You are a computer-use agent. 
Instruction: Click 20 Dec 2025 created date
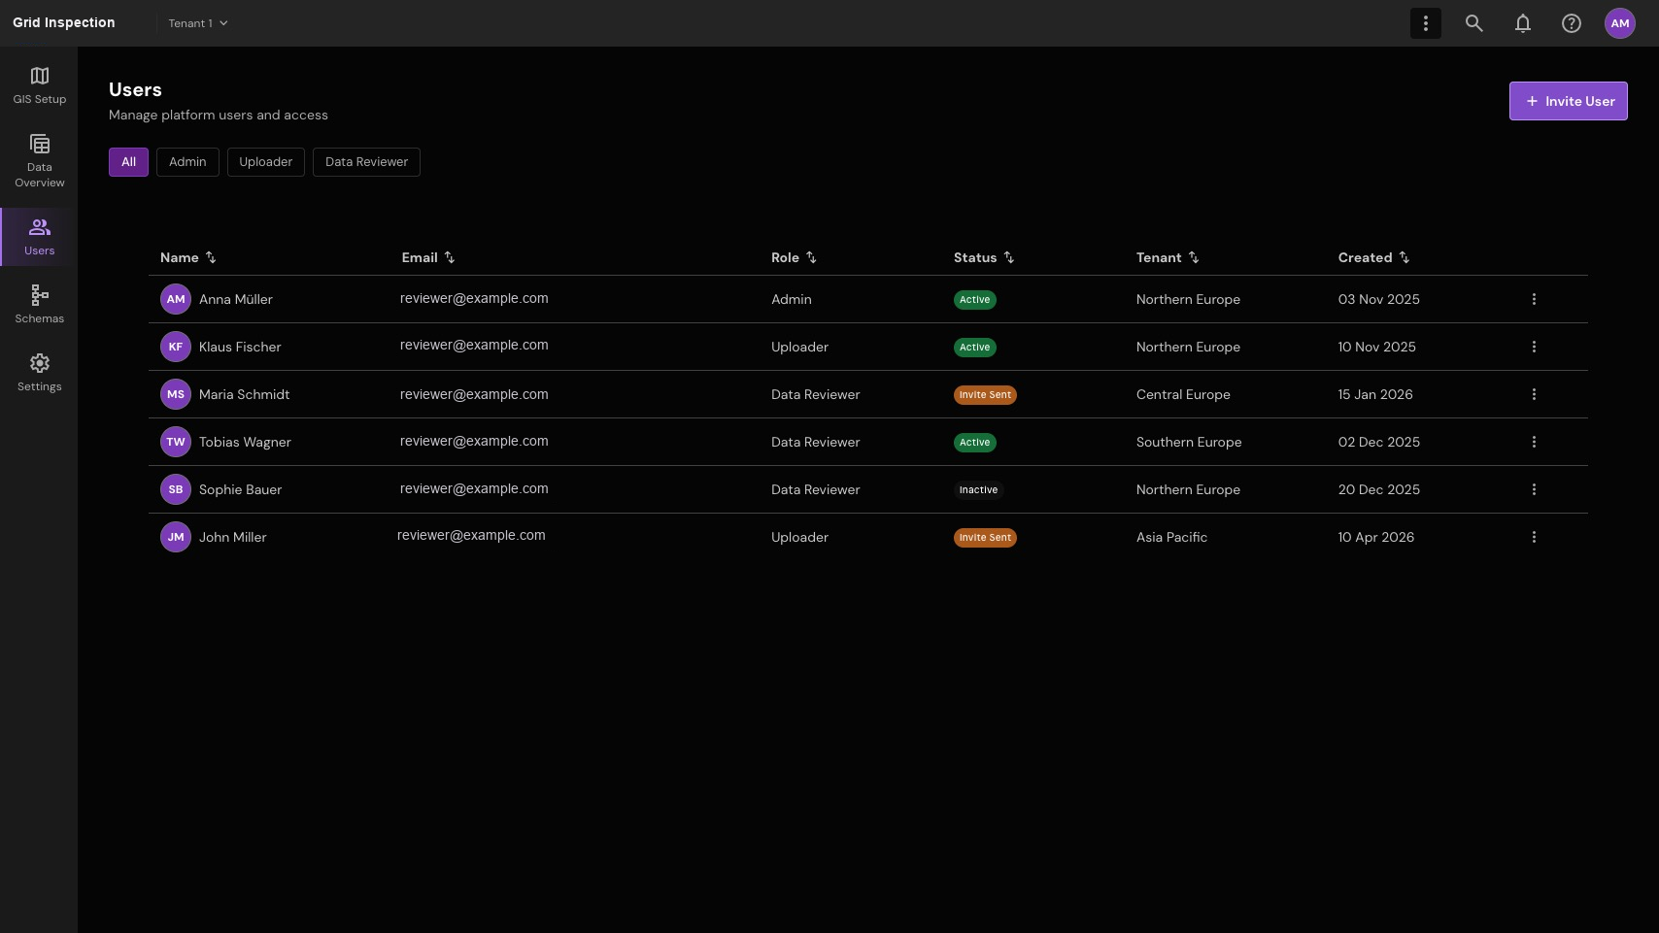[x=1379, y=489]
